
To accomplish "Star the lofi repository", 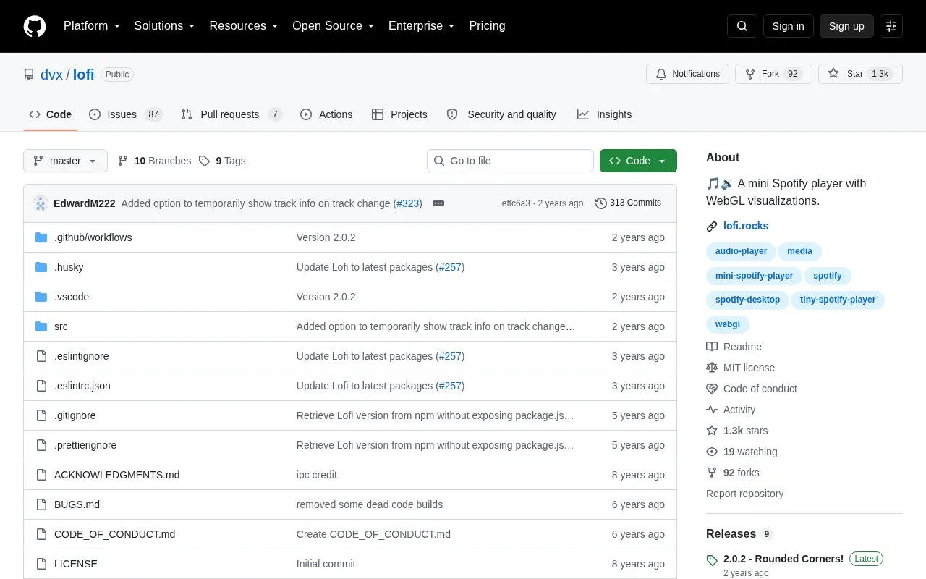I will (860, 74).
